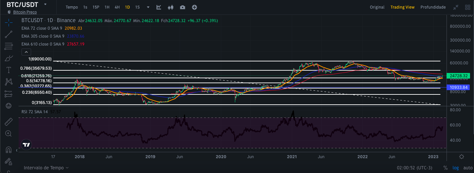Toggle lock all drawing tools
The image size is (474, 173).
coord(9,161)
